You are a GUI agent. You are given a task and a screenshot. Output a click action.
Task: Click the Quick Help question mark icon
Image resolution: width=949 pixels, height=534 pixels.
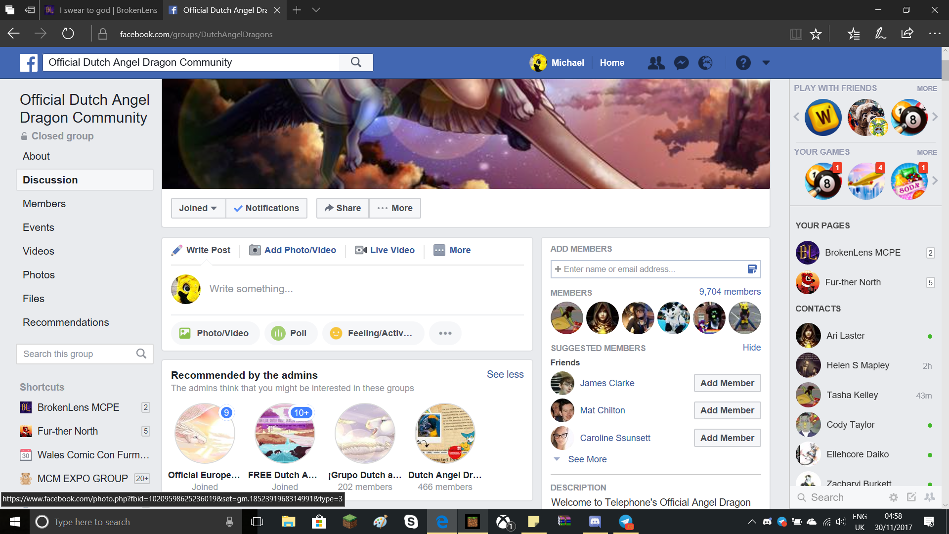point(743,63)
